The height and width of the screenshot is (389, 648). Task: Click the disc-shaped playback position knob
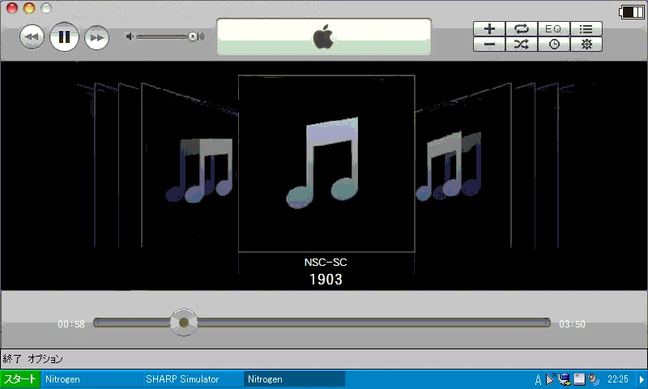184,323
